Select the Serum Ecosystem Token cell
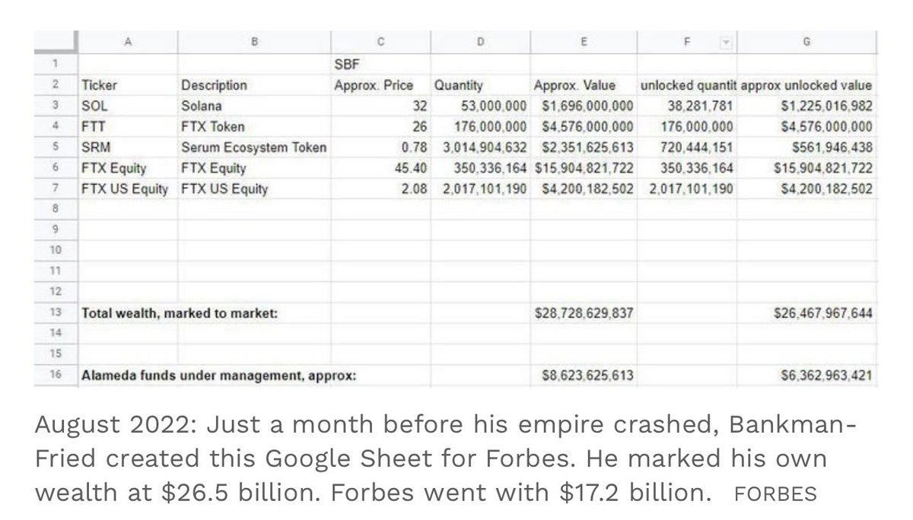Viewport: 913px width, 520px height. (253, 147)
